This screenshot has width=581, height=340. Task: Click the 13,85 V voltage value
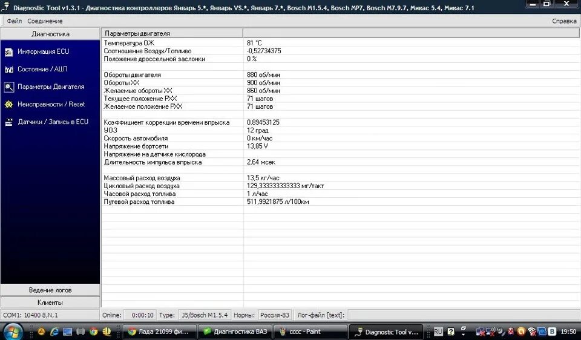point(257,146)
